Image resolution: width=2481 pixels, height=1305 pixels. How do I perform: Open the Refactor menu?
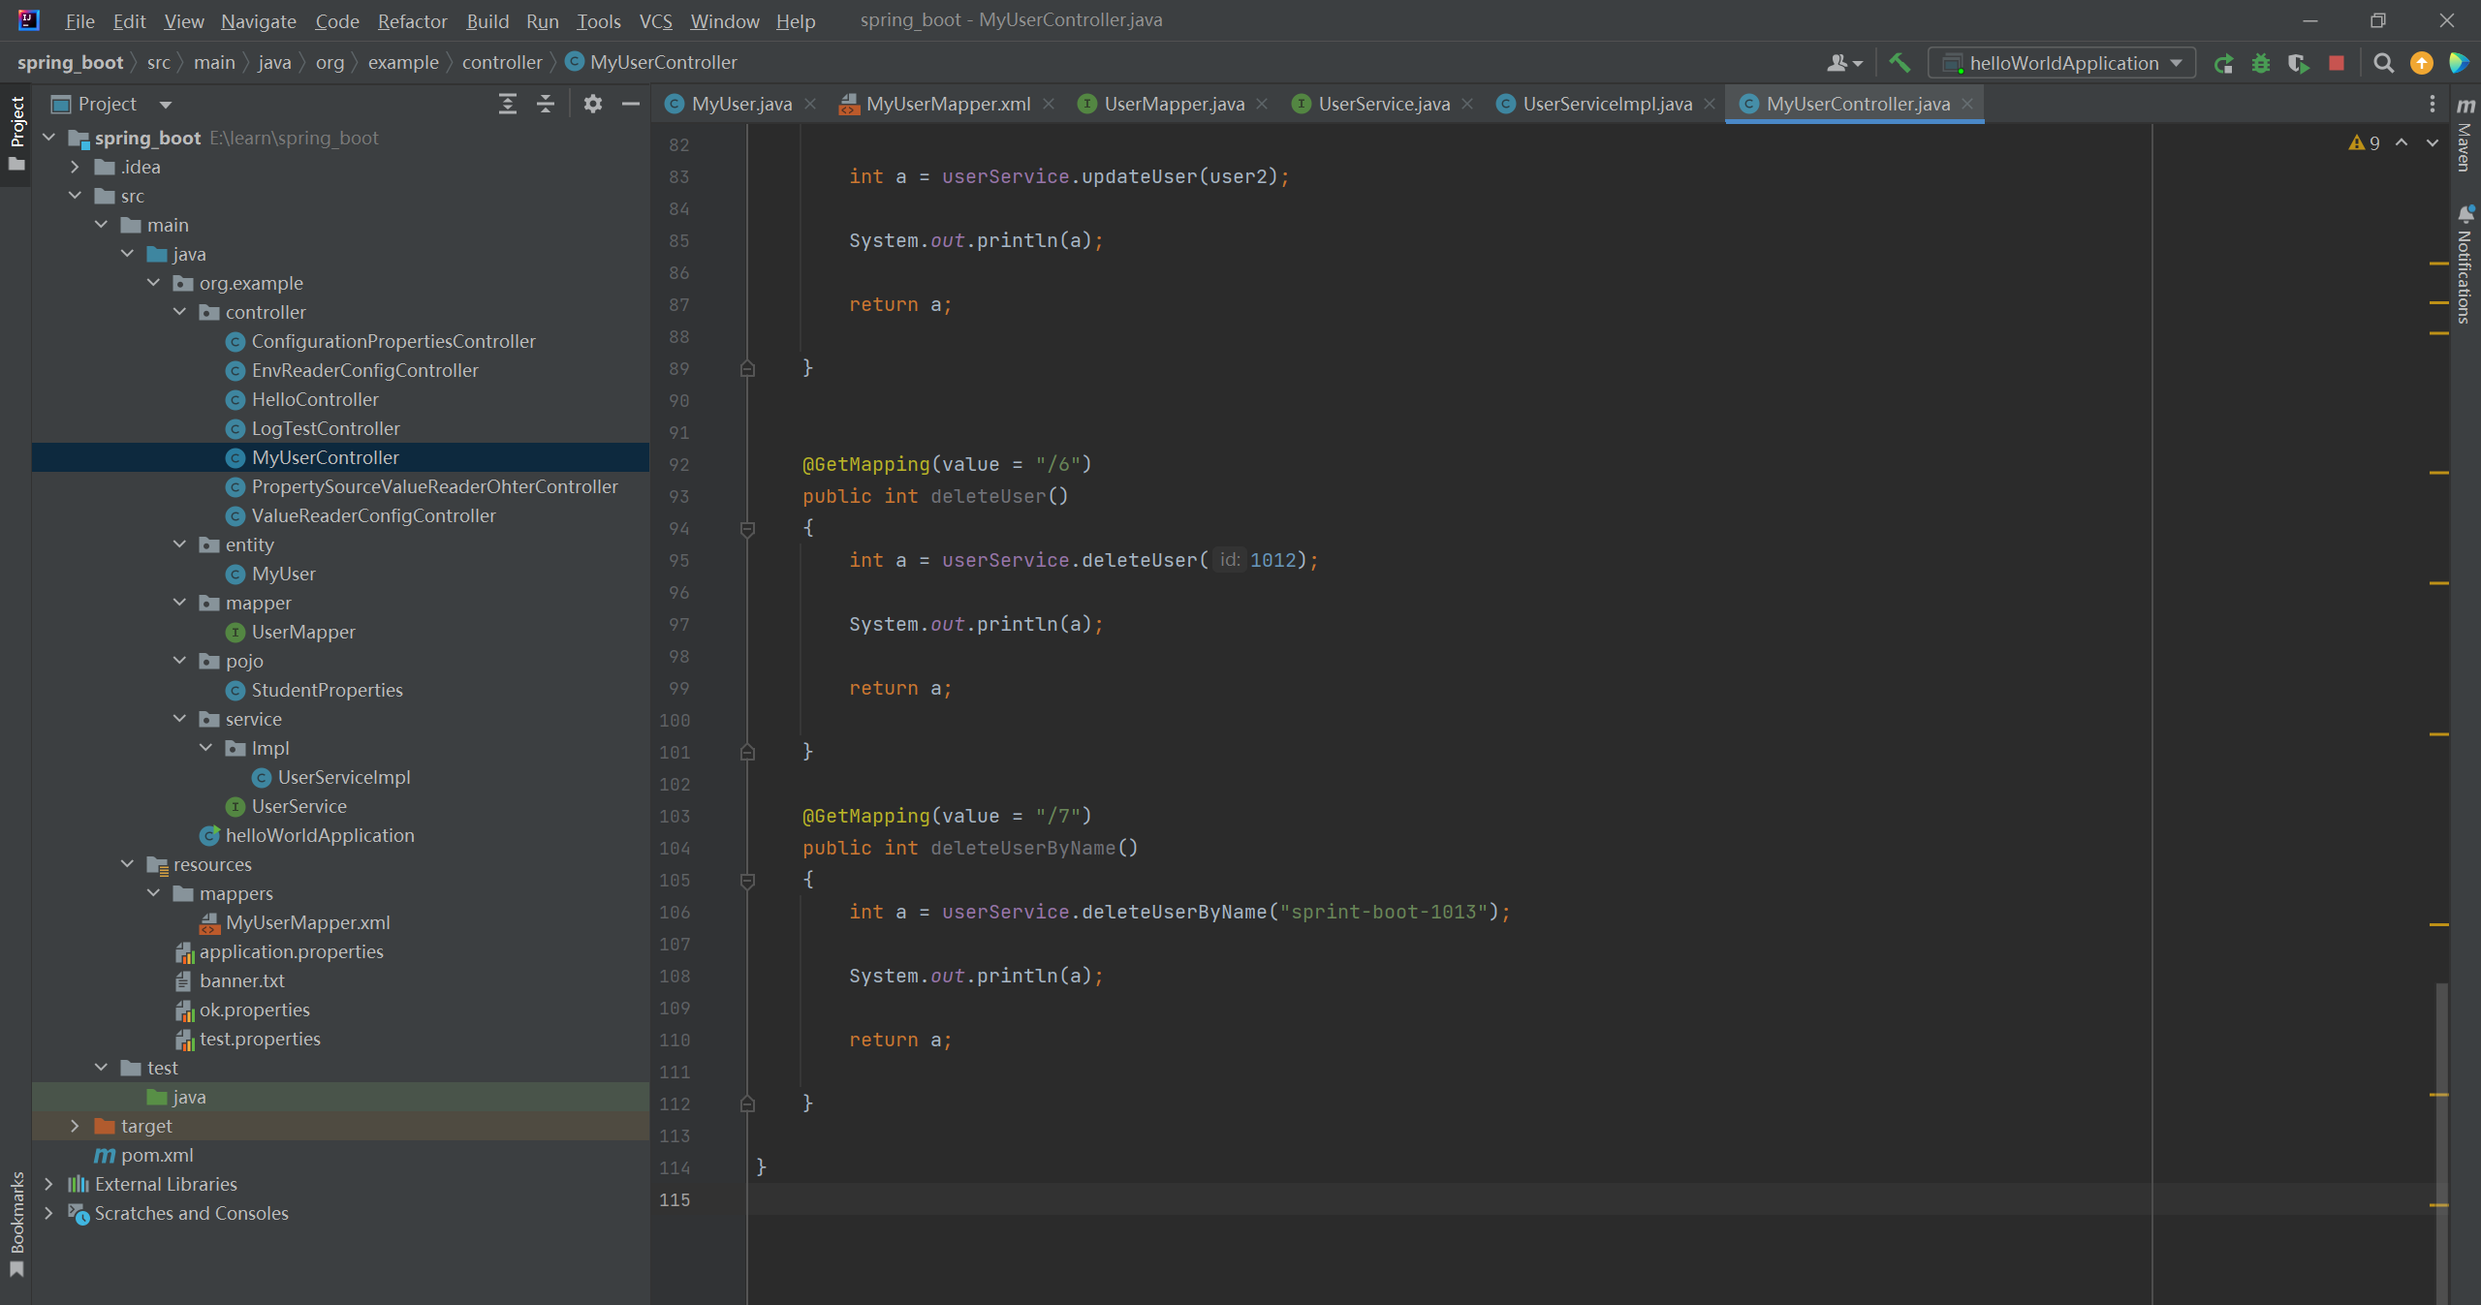click(412, 20)
